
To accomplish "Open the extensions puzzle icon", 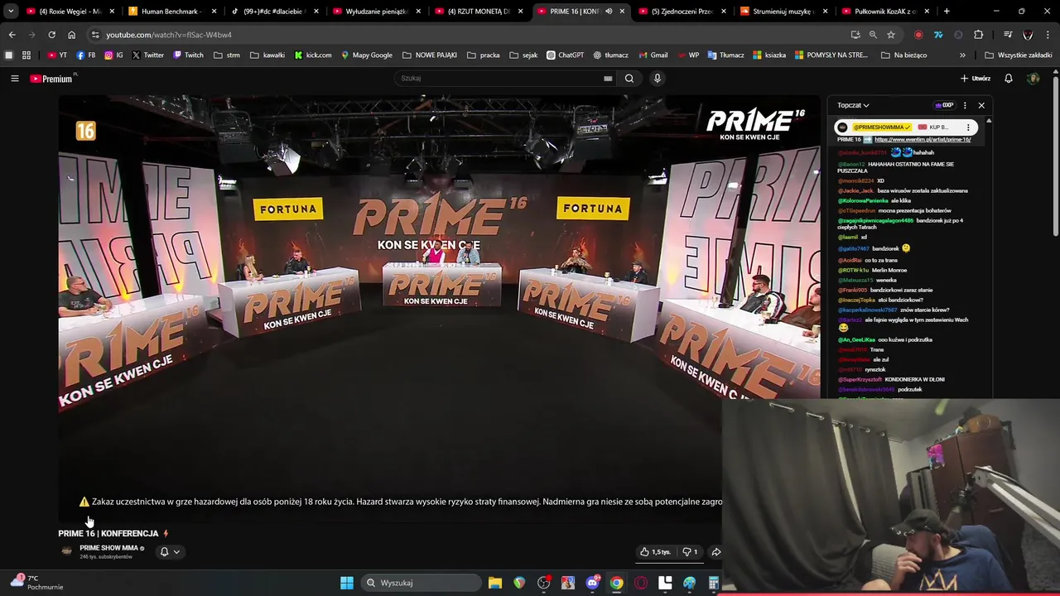I will [978, 35].
